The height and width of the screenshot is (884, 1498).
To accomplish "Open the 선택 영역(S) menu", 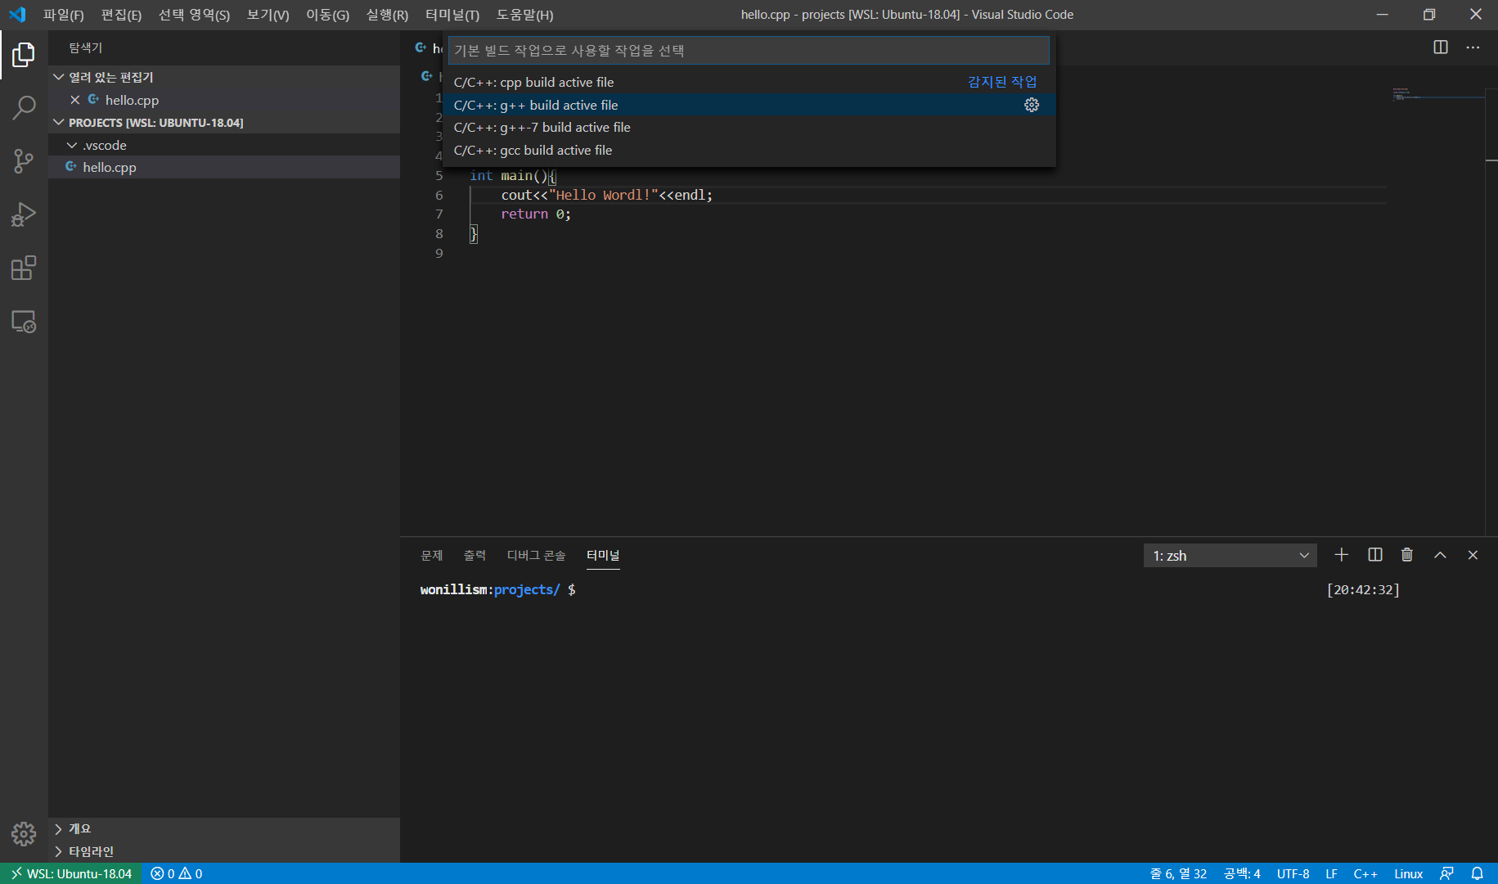I will click(x=194, y=15).
